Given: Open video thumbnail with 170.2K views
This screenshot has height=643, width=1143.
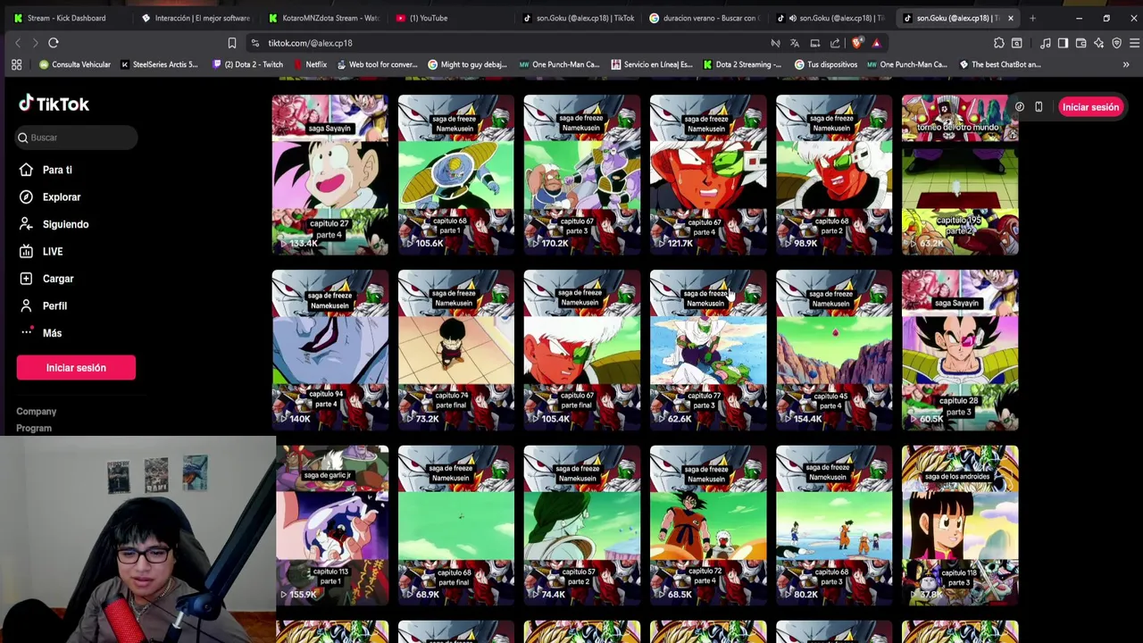Looking at the screenshot, I should [x=581, y=175].
